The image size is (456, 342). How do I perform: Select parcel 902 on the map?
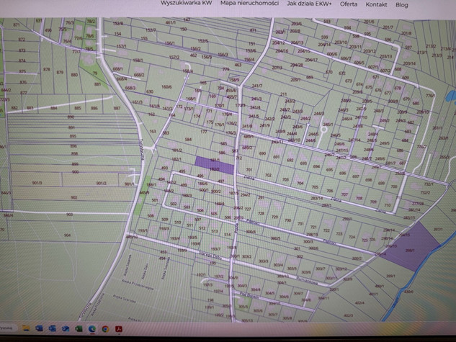coord(72,197)
